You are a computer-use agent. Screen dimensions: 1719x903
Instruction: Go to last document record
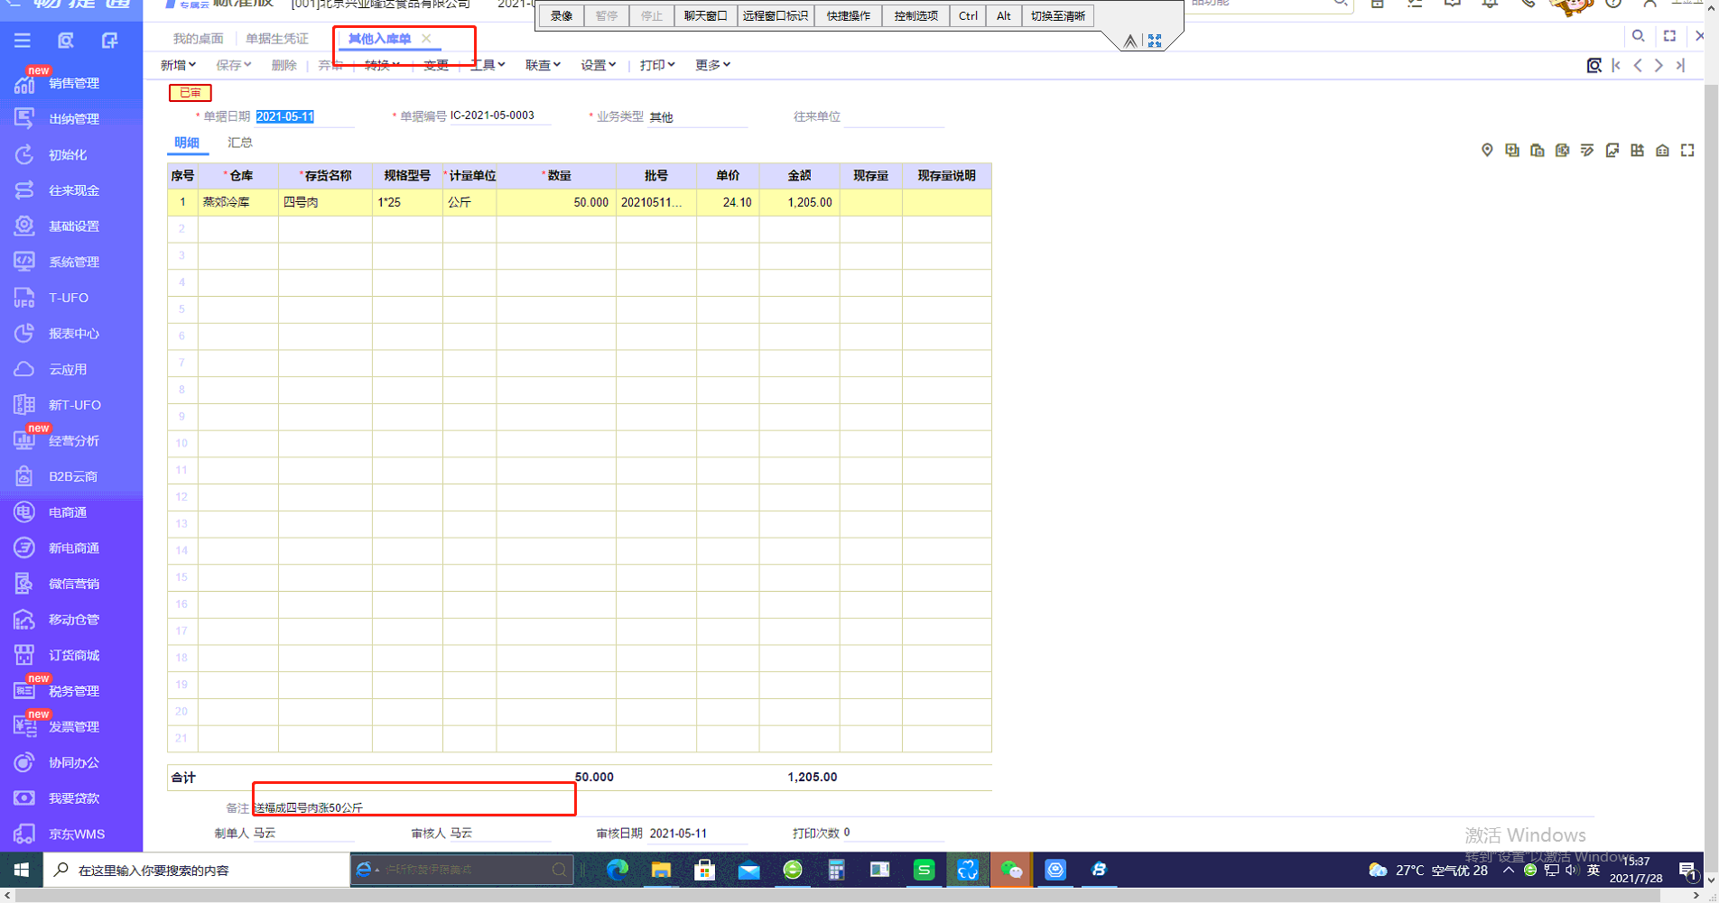point(1680,65)
